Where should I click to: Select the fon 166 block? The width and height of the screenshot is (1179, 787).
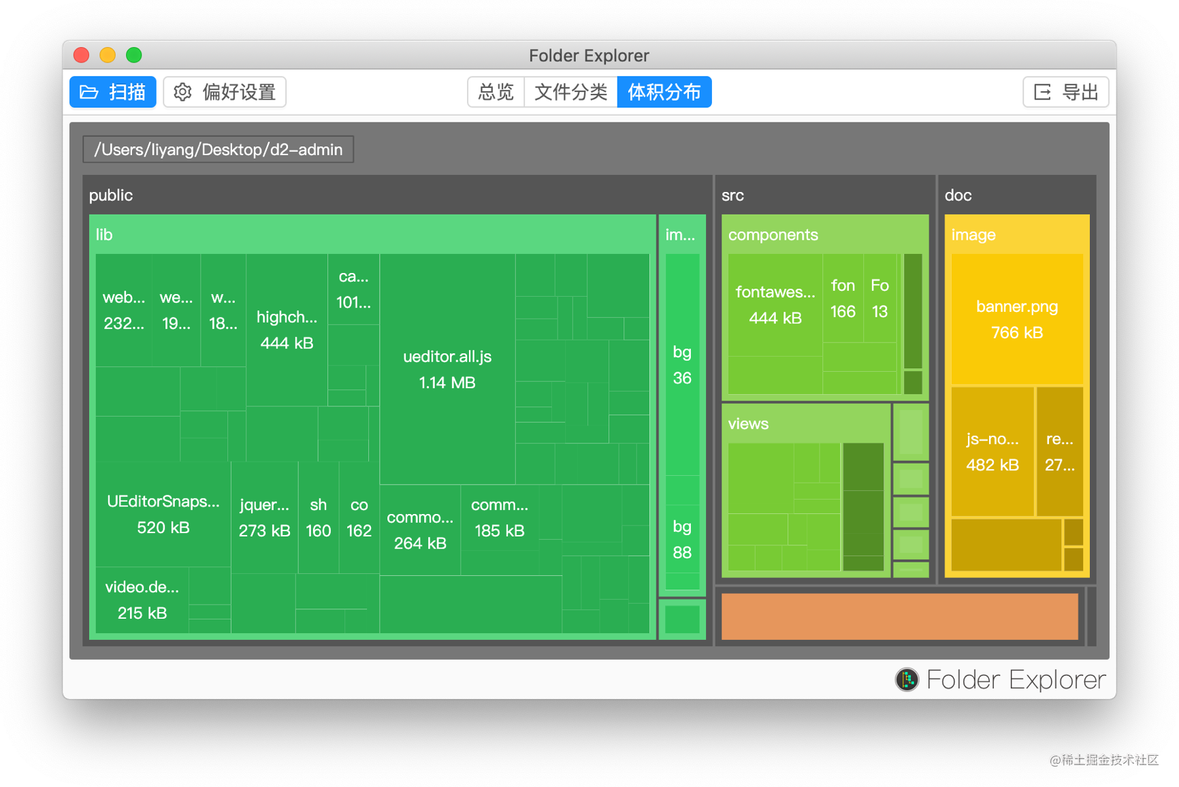click(x=843, y=298)
